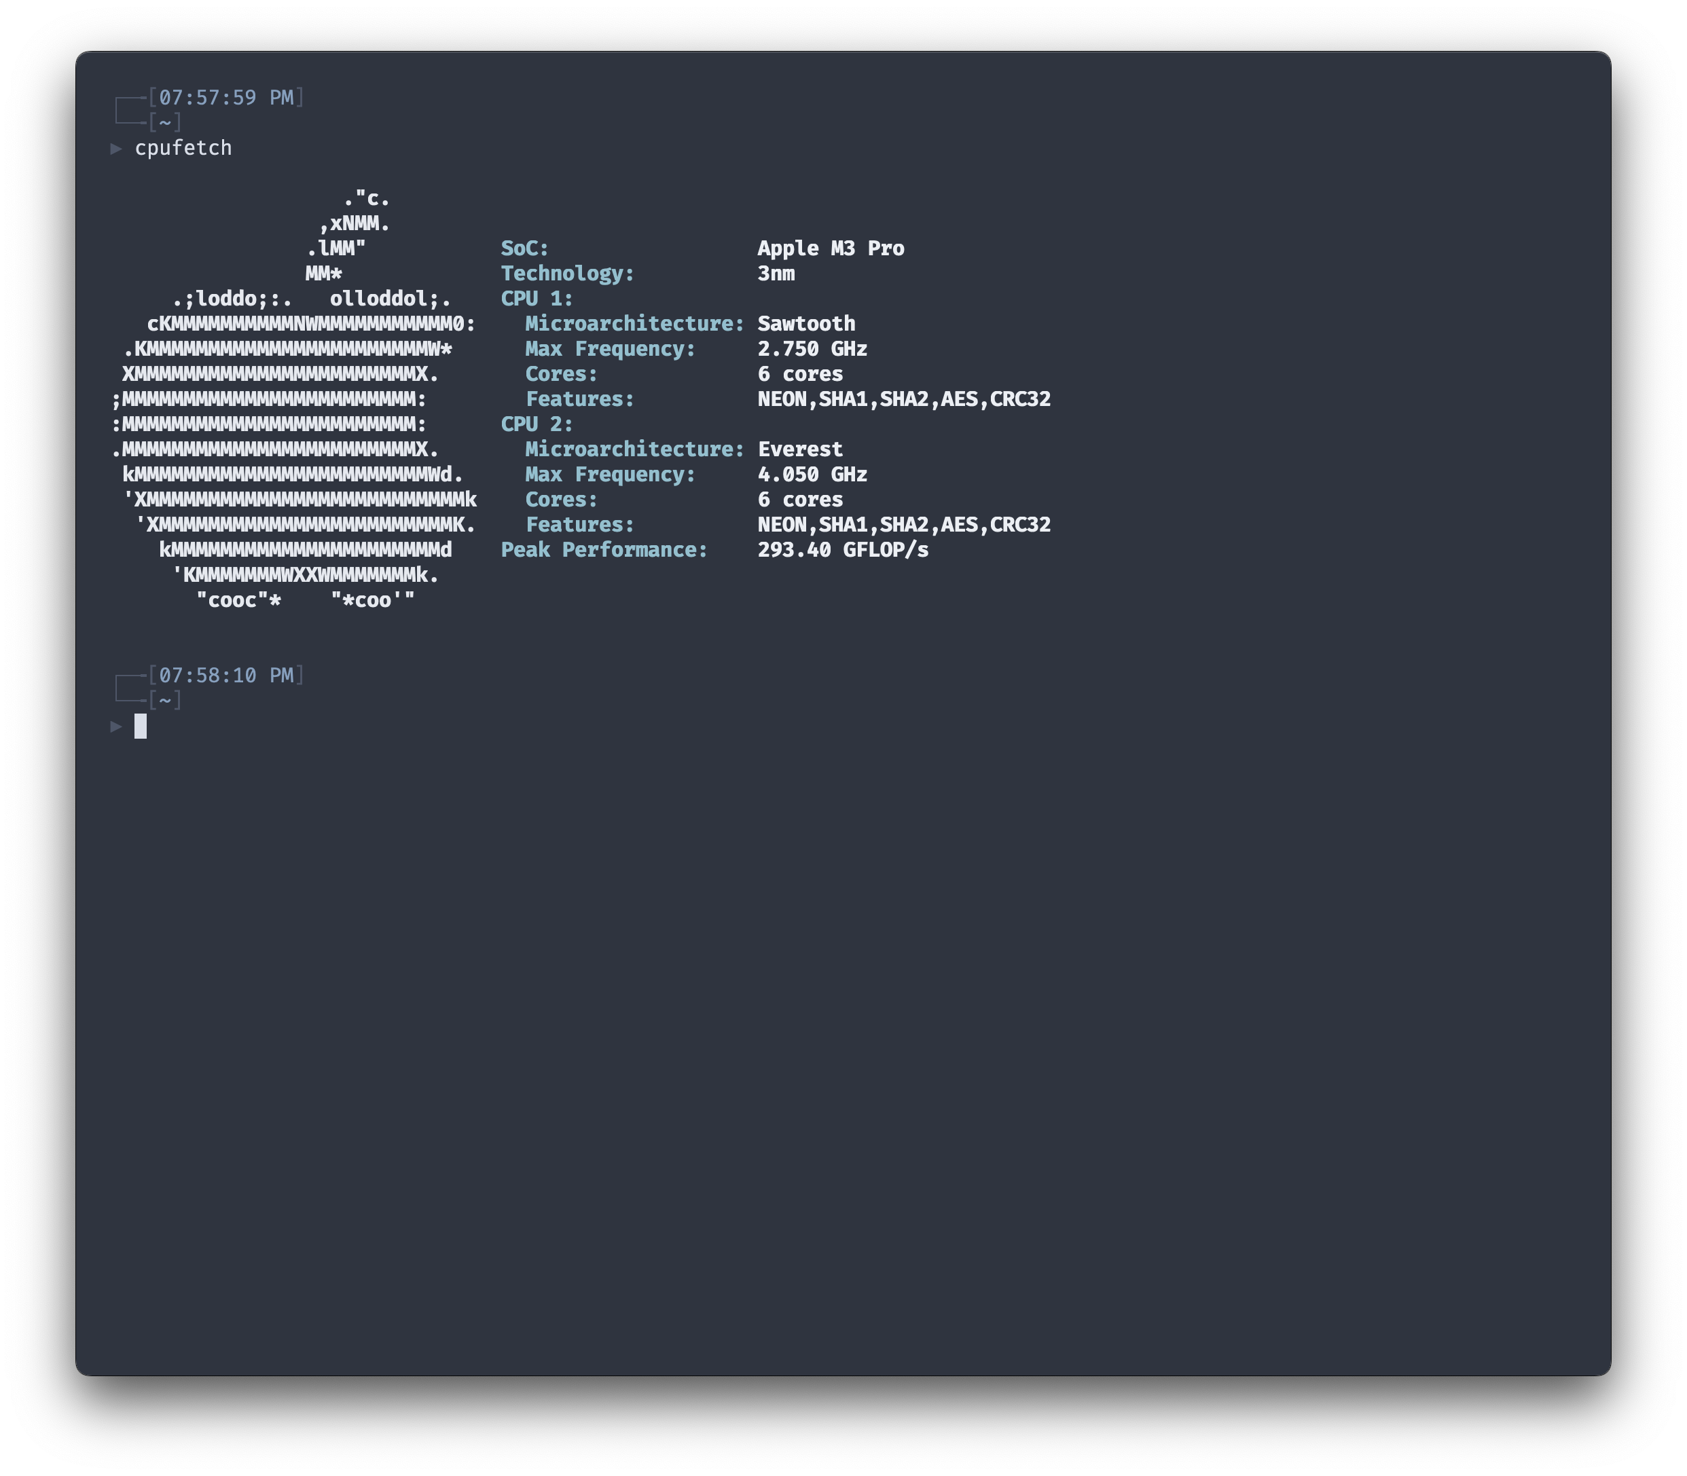The width and height of the screenshot is (1687, 1476).
Task: Click the prompt arrow on the empty line
Action: click(x=116, y=726)
